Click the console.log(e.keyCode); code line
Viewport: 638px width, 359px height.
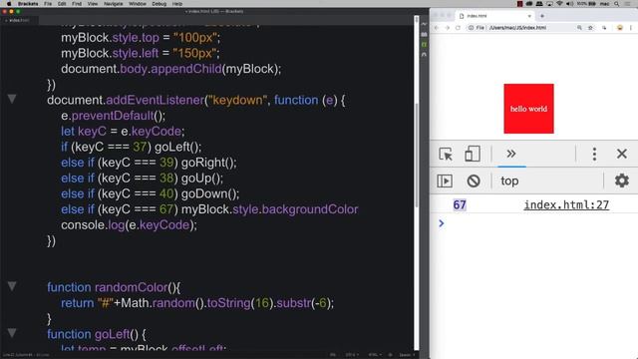point(129,225)
